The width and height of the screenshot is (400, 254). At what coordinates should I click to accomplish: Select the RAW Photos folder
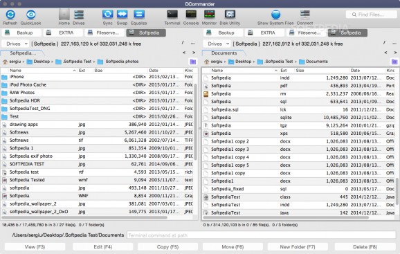coord(97,93)
